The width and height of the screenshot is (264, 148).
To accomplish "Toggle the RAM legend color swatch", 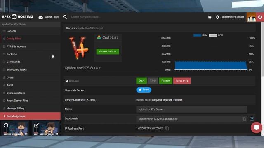I will (197, 35).
